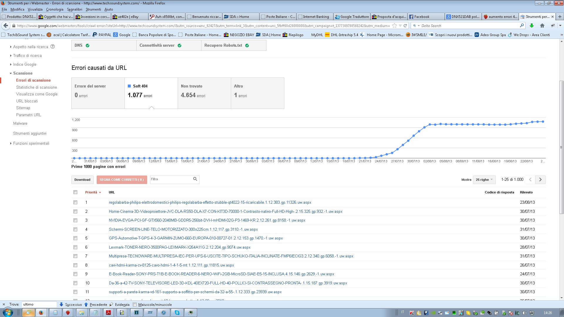Click the reload page icon
Screen dimensions: 564x317
click(x=405, y=26)
